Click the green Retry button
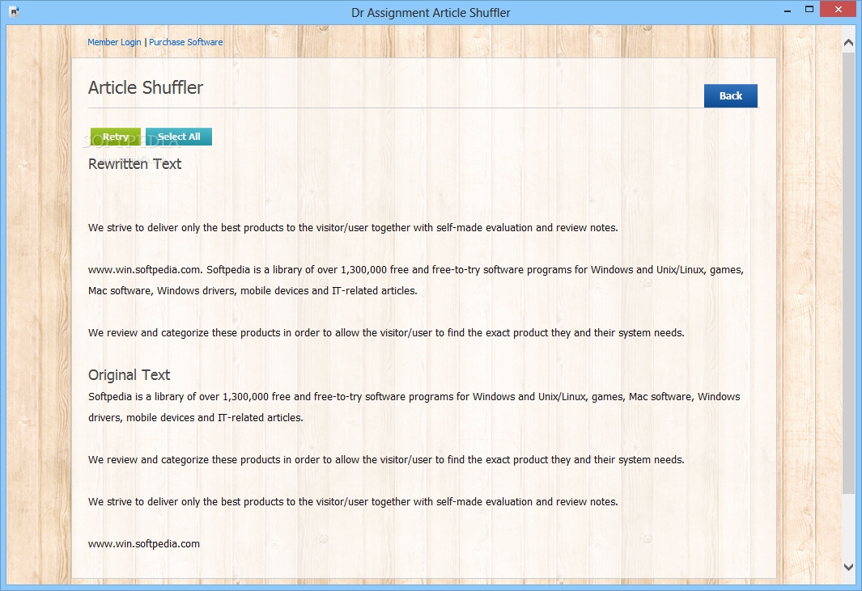The height and width of the screenshot is (591, 862). point(116,137)
